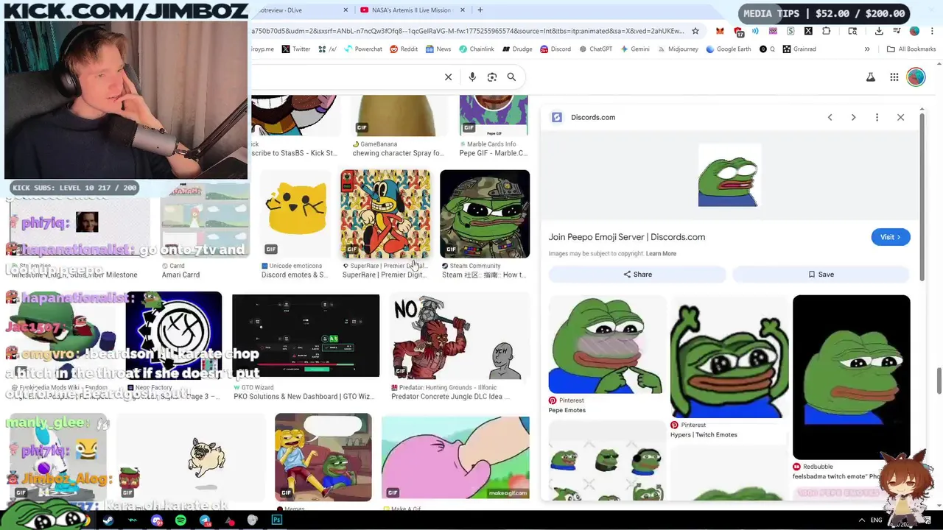Open Google Lens image search
This screenshot has height=530, width=943.
point(492,77)
